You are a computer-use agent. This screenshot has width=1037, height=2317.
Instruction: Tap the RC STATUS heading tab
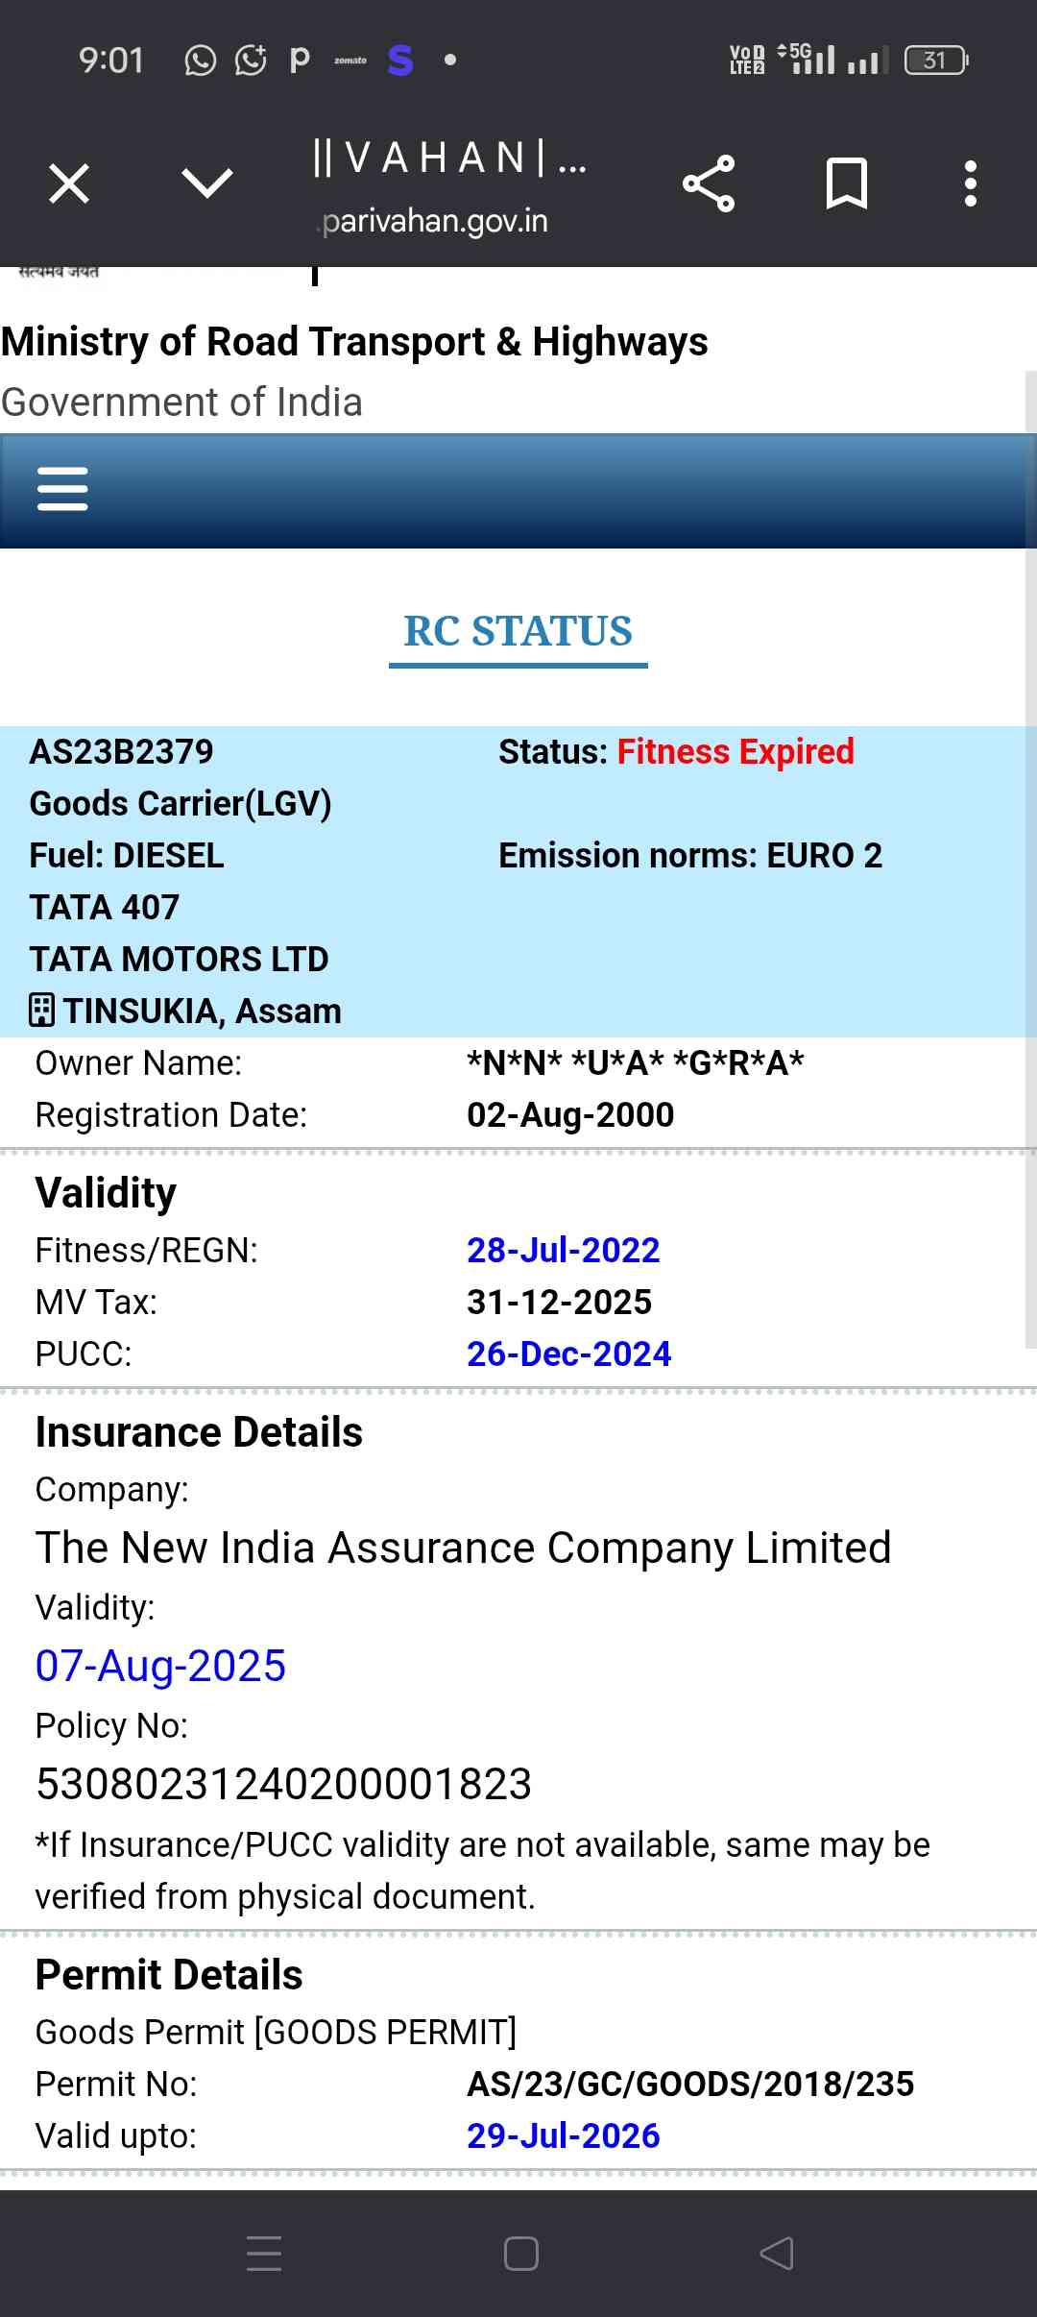518,632
